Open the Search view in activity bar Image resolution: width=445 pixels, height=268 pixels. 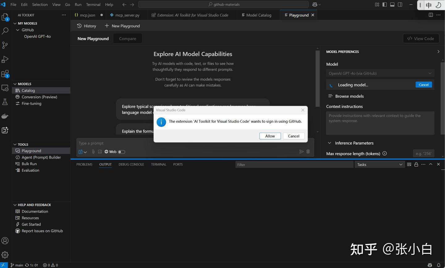click(x=5, y=31)
